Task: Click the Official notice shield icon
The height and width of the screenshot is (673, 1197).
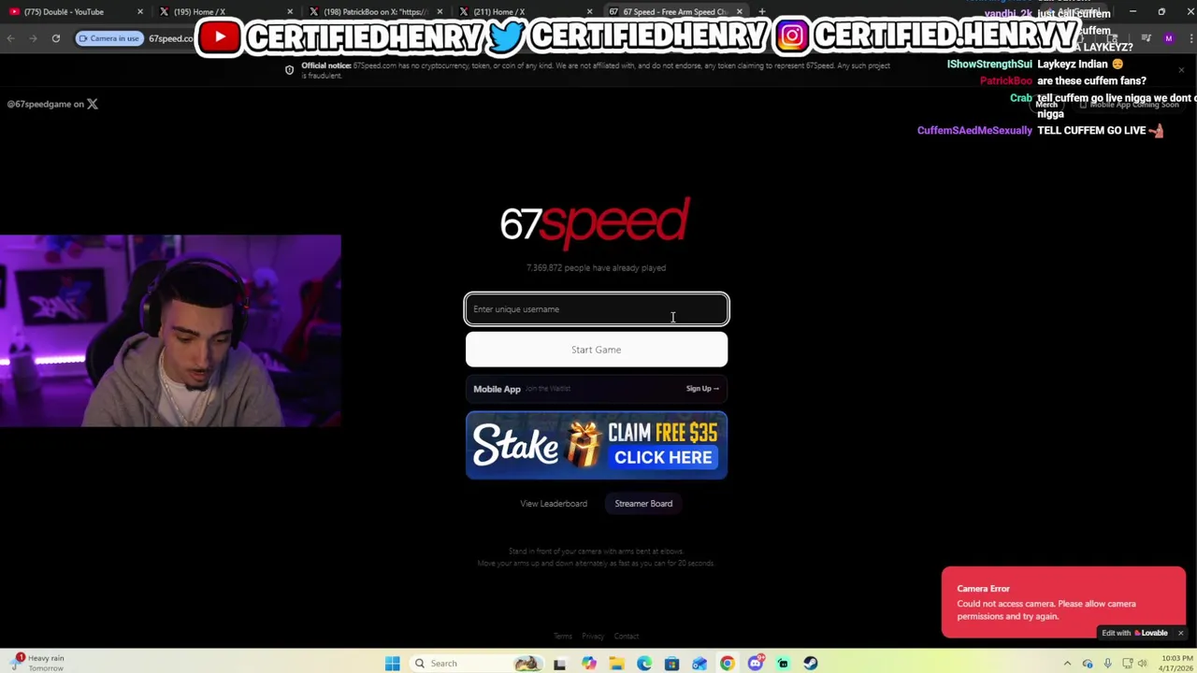Action: 289,70
